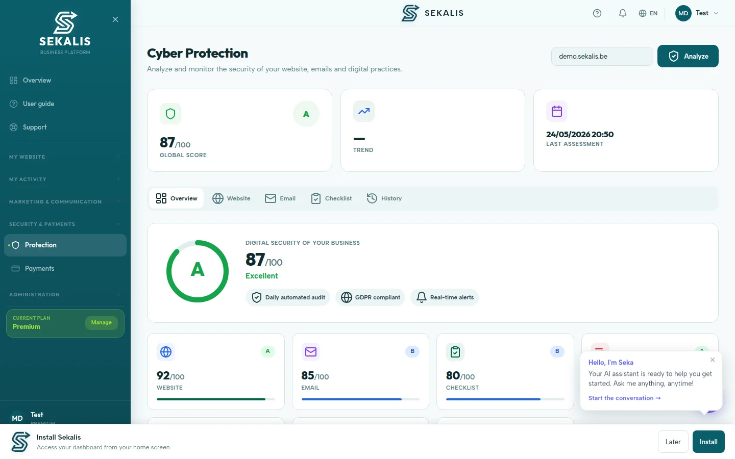
Task: Open the notifications bell
Action: tap(623, 13)
